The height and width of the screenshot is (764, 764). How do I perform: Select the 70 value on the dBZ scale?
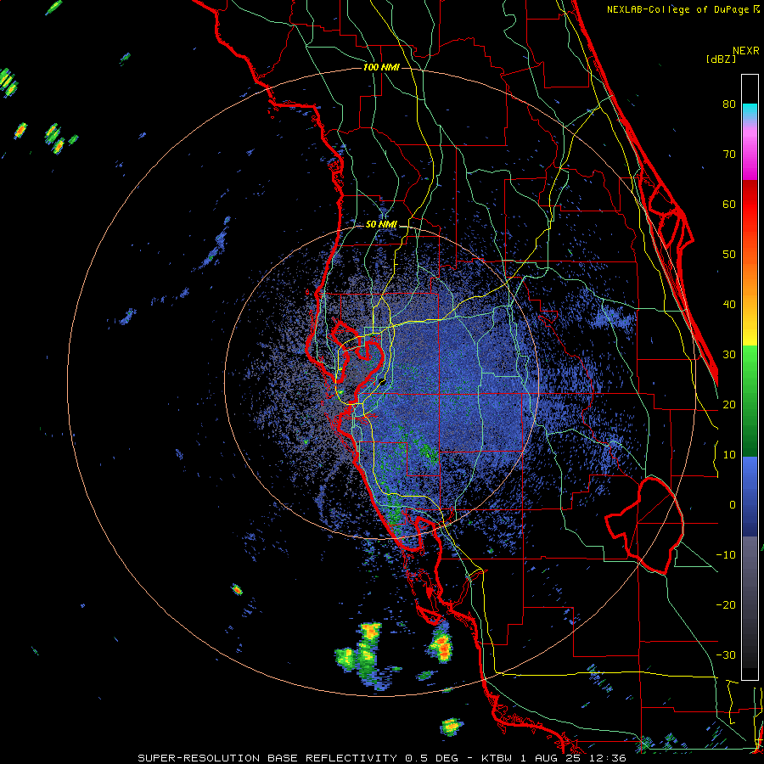pyautogui.click(x=729, y=154)
